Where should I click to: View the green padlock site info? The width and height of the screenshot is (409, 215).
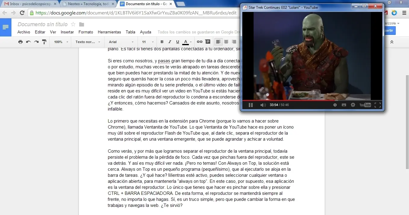(32, 13)
